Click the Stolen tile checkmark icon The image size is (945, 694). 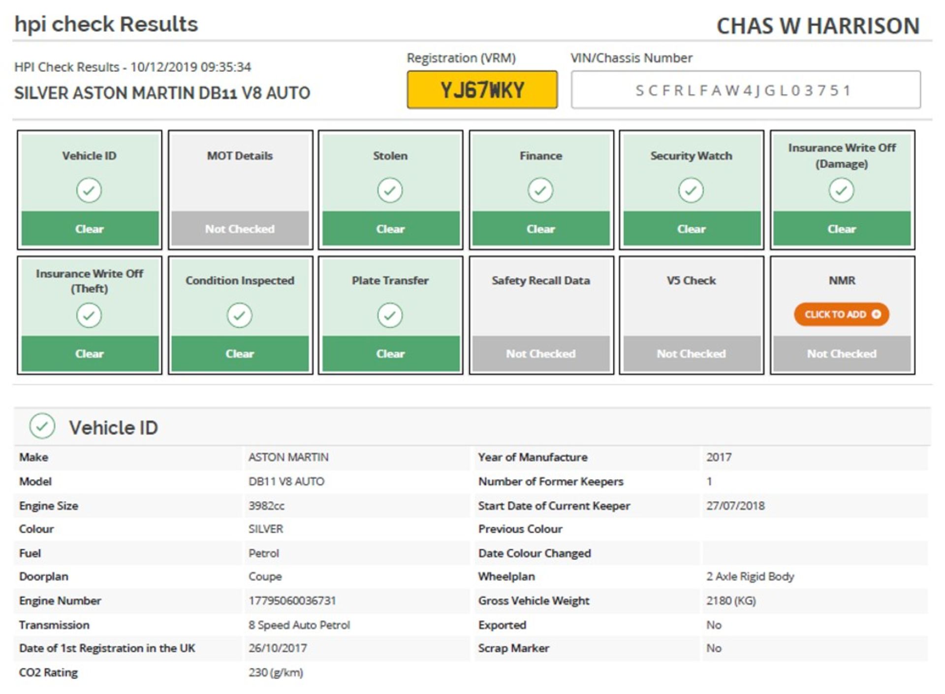click(x=390, y=190)
